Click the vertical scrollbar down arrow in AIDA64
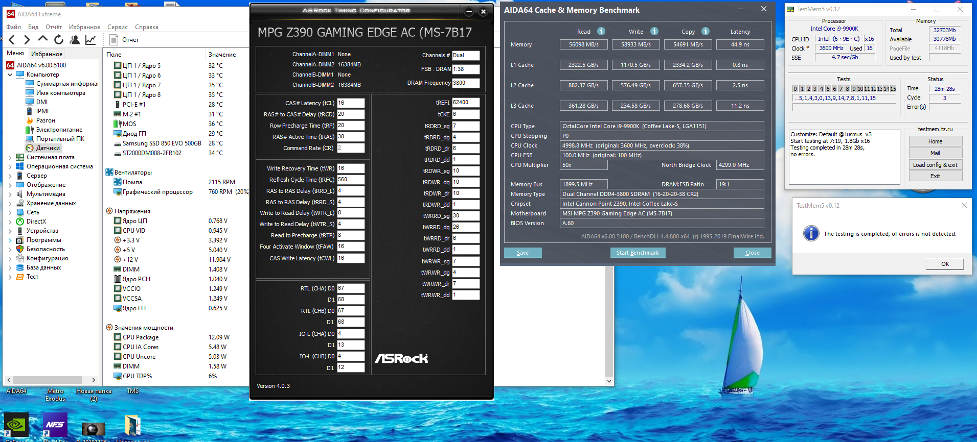 609,381
